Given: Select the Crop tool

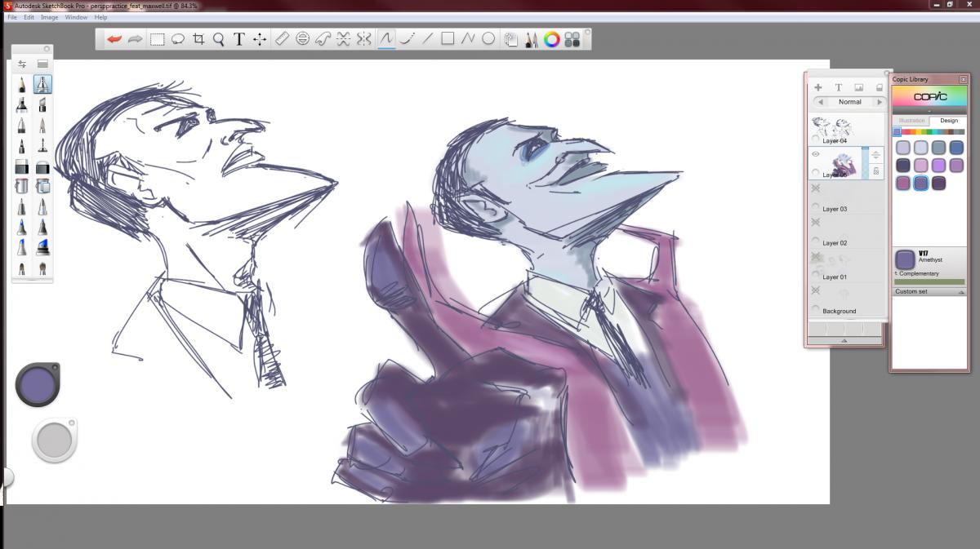Looking at the screenshot, I should click(x=198, y=38).
